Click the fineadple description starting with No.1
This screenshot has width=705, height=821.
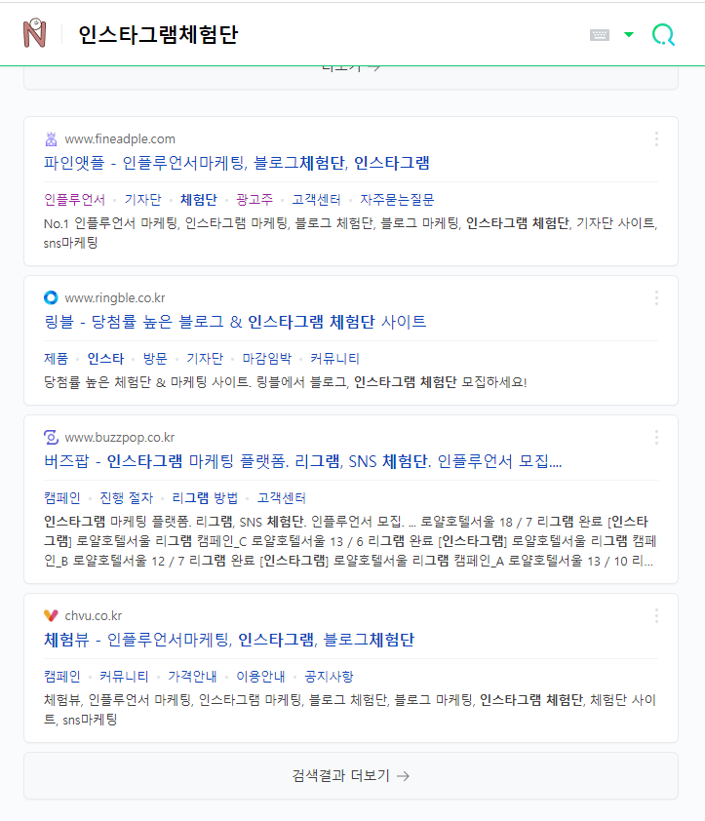point(350,233)
